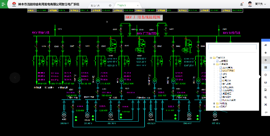Click the home icon in right toolbar

click(266, 45)
